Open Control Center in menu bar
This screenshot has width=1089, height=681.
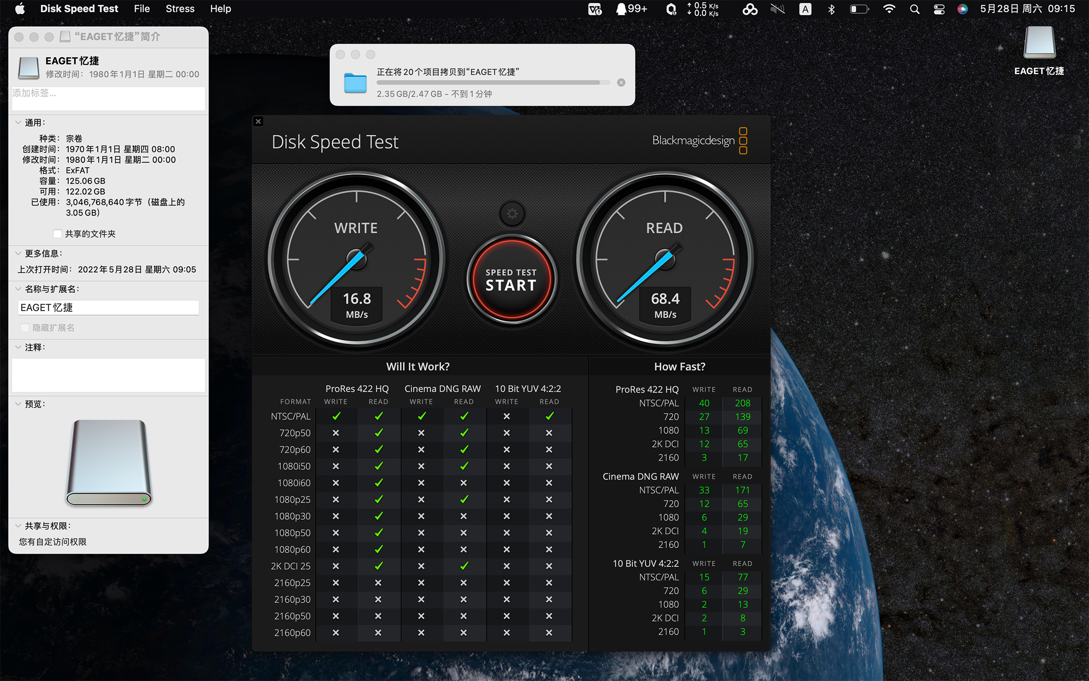click(x=939, y=9)
